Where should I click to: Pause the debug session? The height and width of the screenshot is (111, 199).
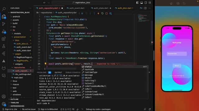tap(82, 14)
